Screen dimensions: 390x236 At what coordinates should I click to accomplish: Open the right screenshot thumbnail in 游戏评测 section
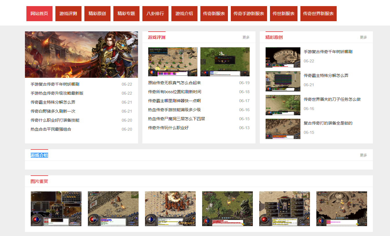tap(225, 62)
